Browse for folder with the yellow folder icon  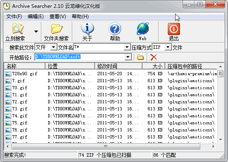click(140, 57)
